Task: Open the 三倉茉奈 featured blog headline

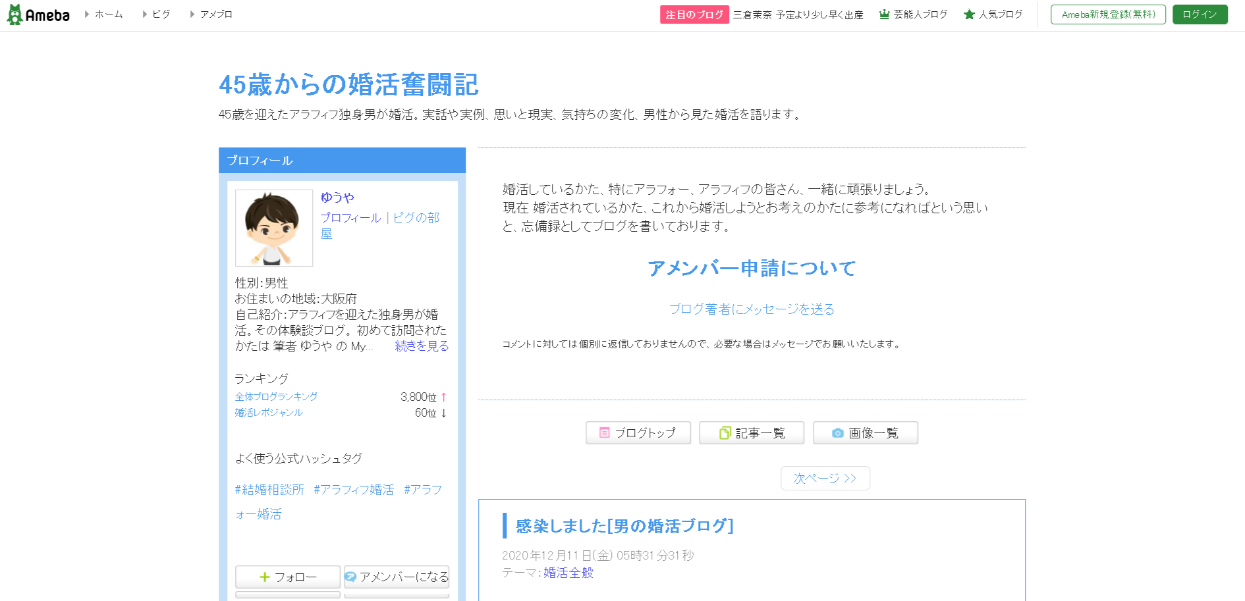Action: click(x=798, y=14)
